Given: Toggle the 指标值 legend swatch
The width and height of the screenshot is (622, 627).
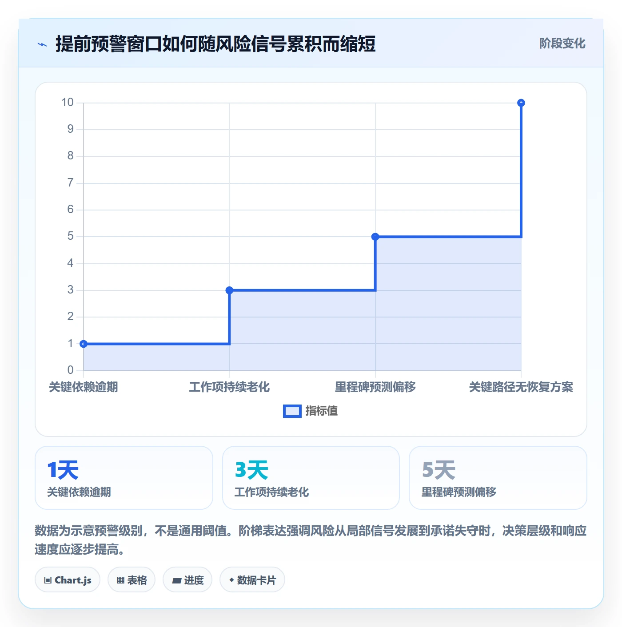Looking at the screenshot, I should tap(292, 411).
